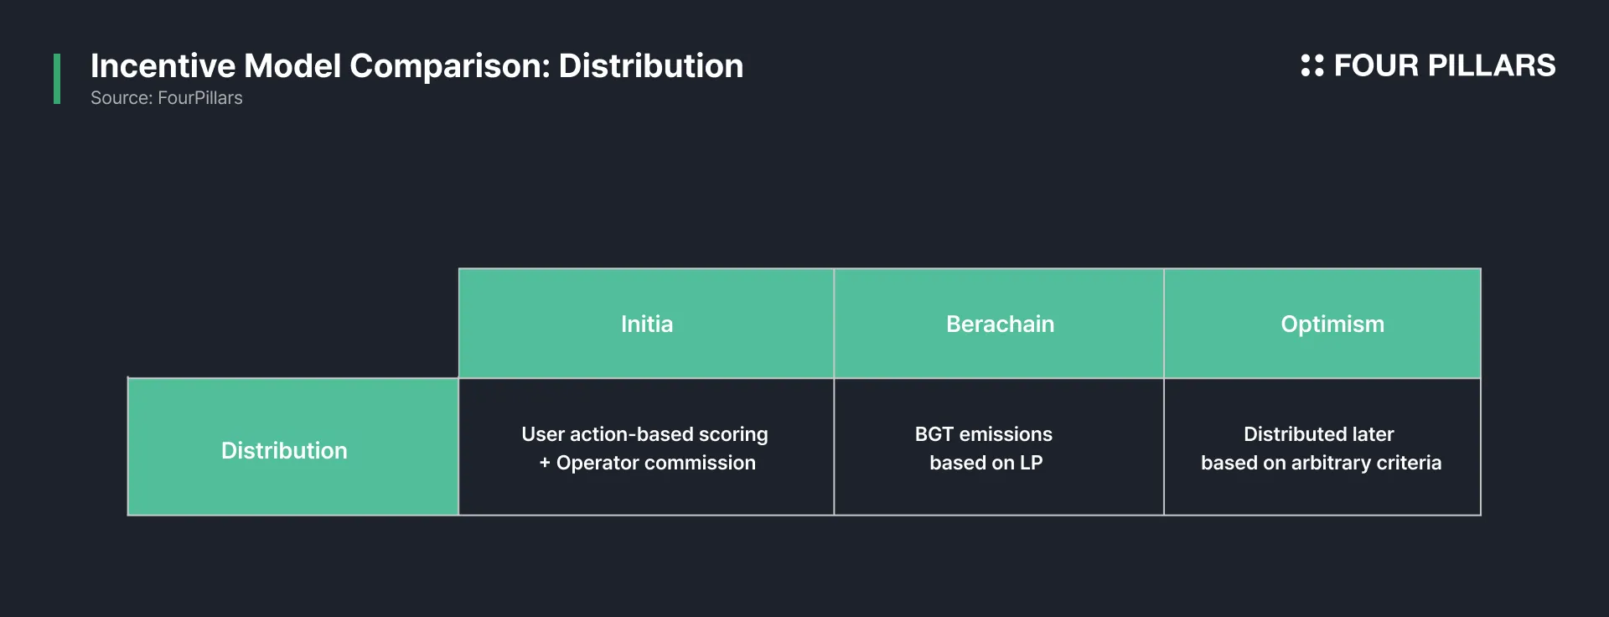The image size is (1609, 617).
Task: Click the 'Distributed later' text
Action: (1319, 434)
